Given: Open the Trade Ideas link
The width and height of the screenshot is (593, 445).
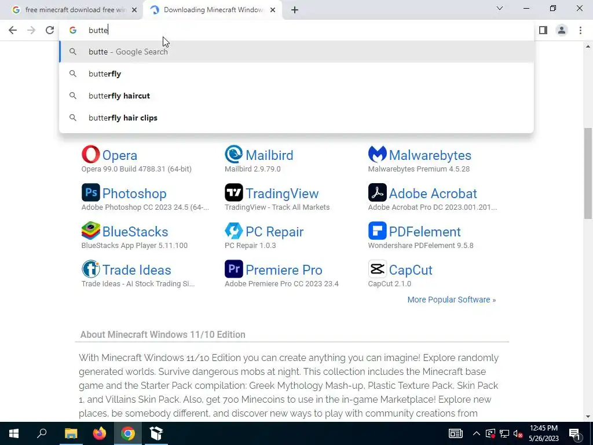Looking at the screenshot, I should [x=137, y=270].
